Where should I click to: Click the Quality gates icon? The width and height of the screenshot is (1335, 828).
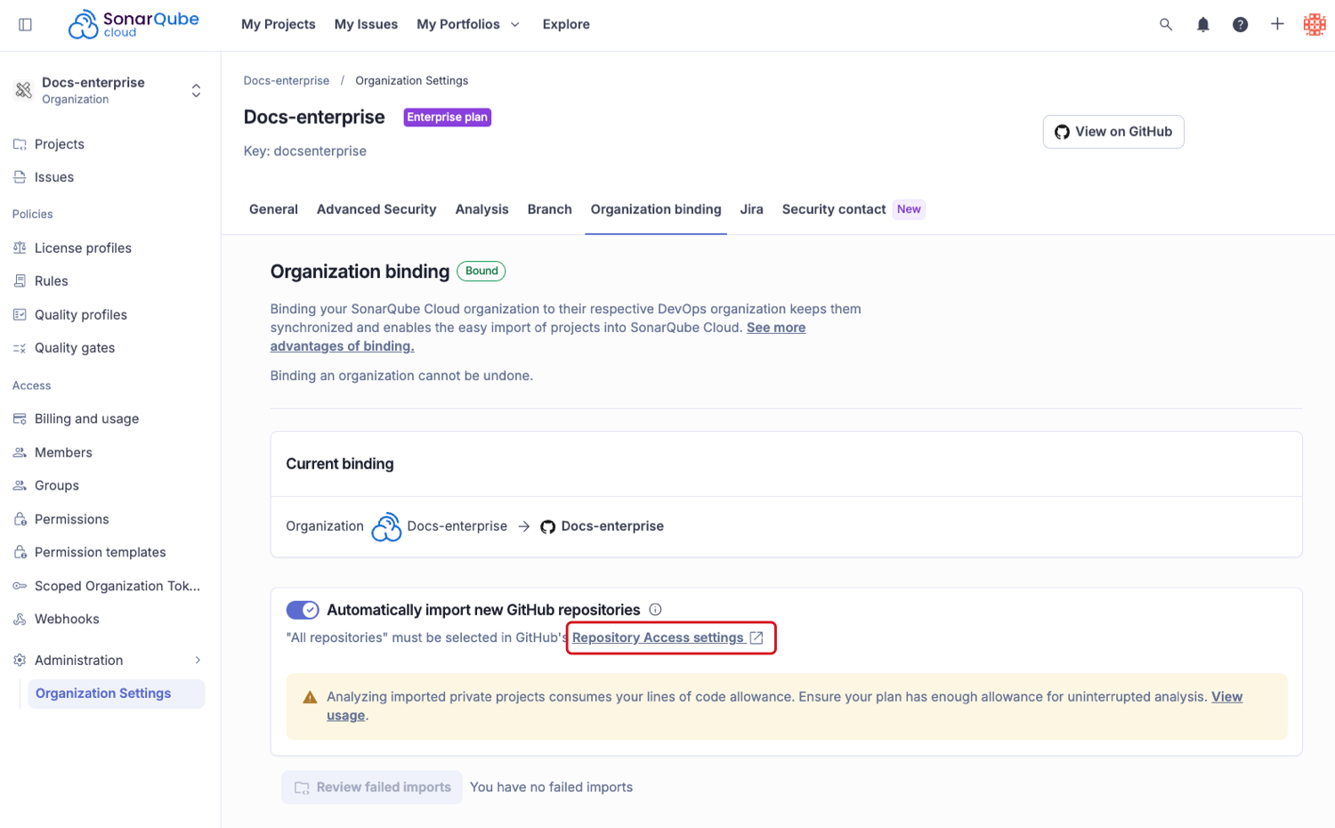(x=20, y=348)
